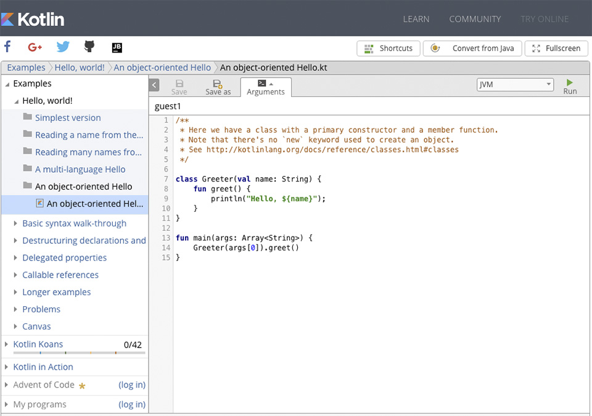Click the println("Hello, ${name}") line

pyautogui.click(x=268, y=199)
